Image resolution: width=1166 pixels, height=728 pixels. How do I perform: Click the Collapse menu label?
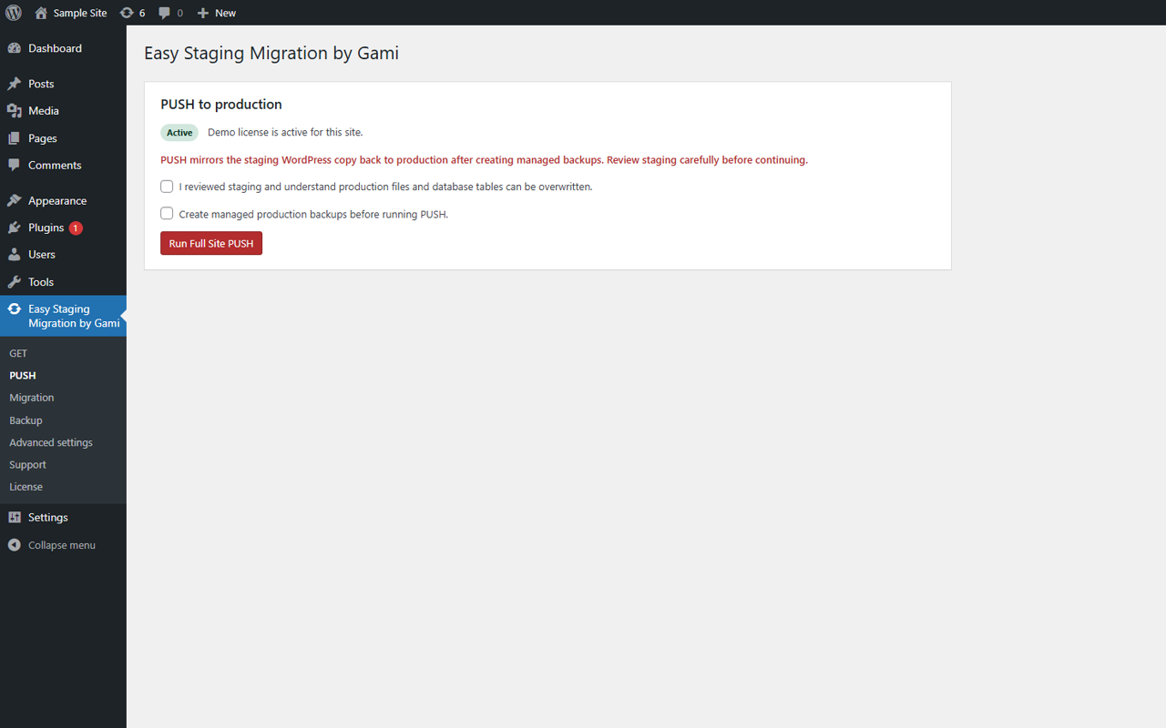tap(62, 545)
